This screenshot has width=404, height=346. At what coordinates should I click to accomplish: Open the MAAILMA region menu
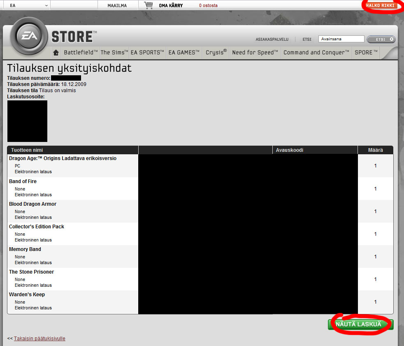click(x=117, y=5)
